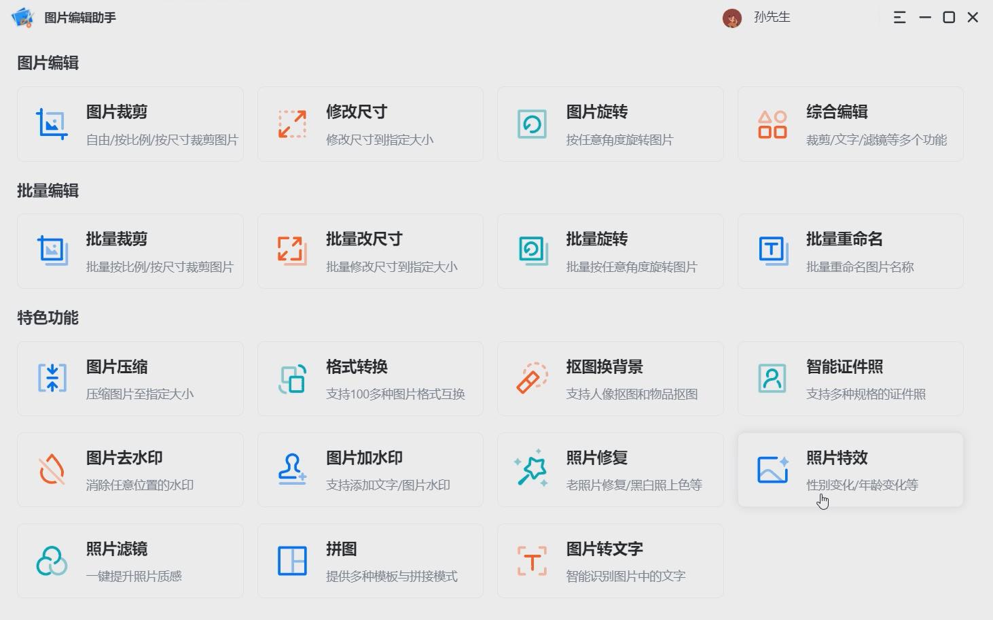Open the 综合编辑 comprehensive editing icon

tap(772, 124)
